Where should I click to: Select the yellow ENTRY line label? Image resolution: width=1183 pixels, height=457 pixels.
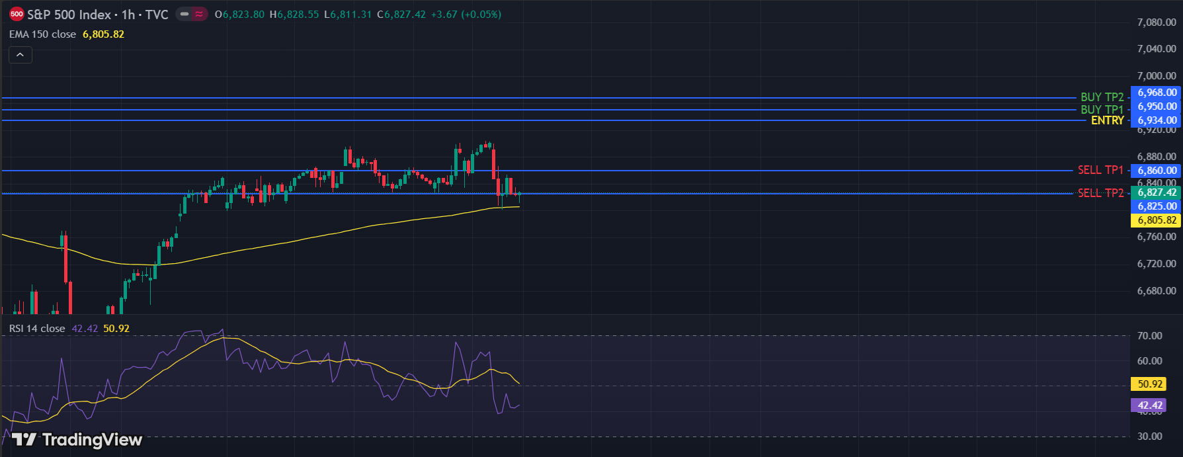1107,120
